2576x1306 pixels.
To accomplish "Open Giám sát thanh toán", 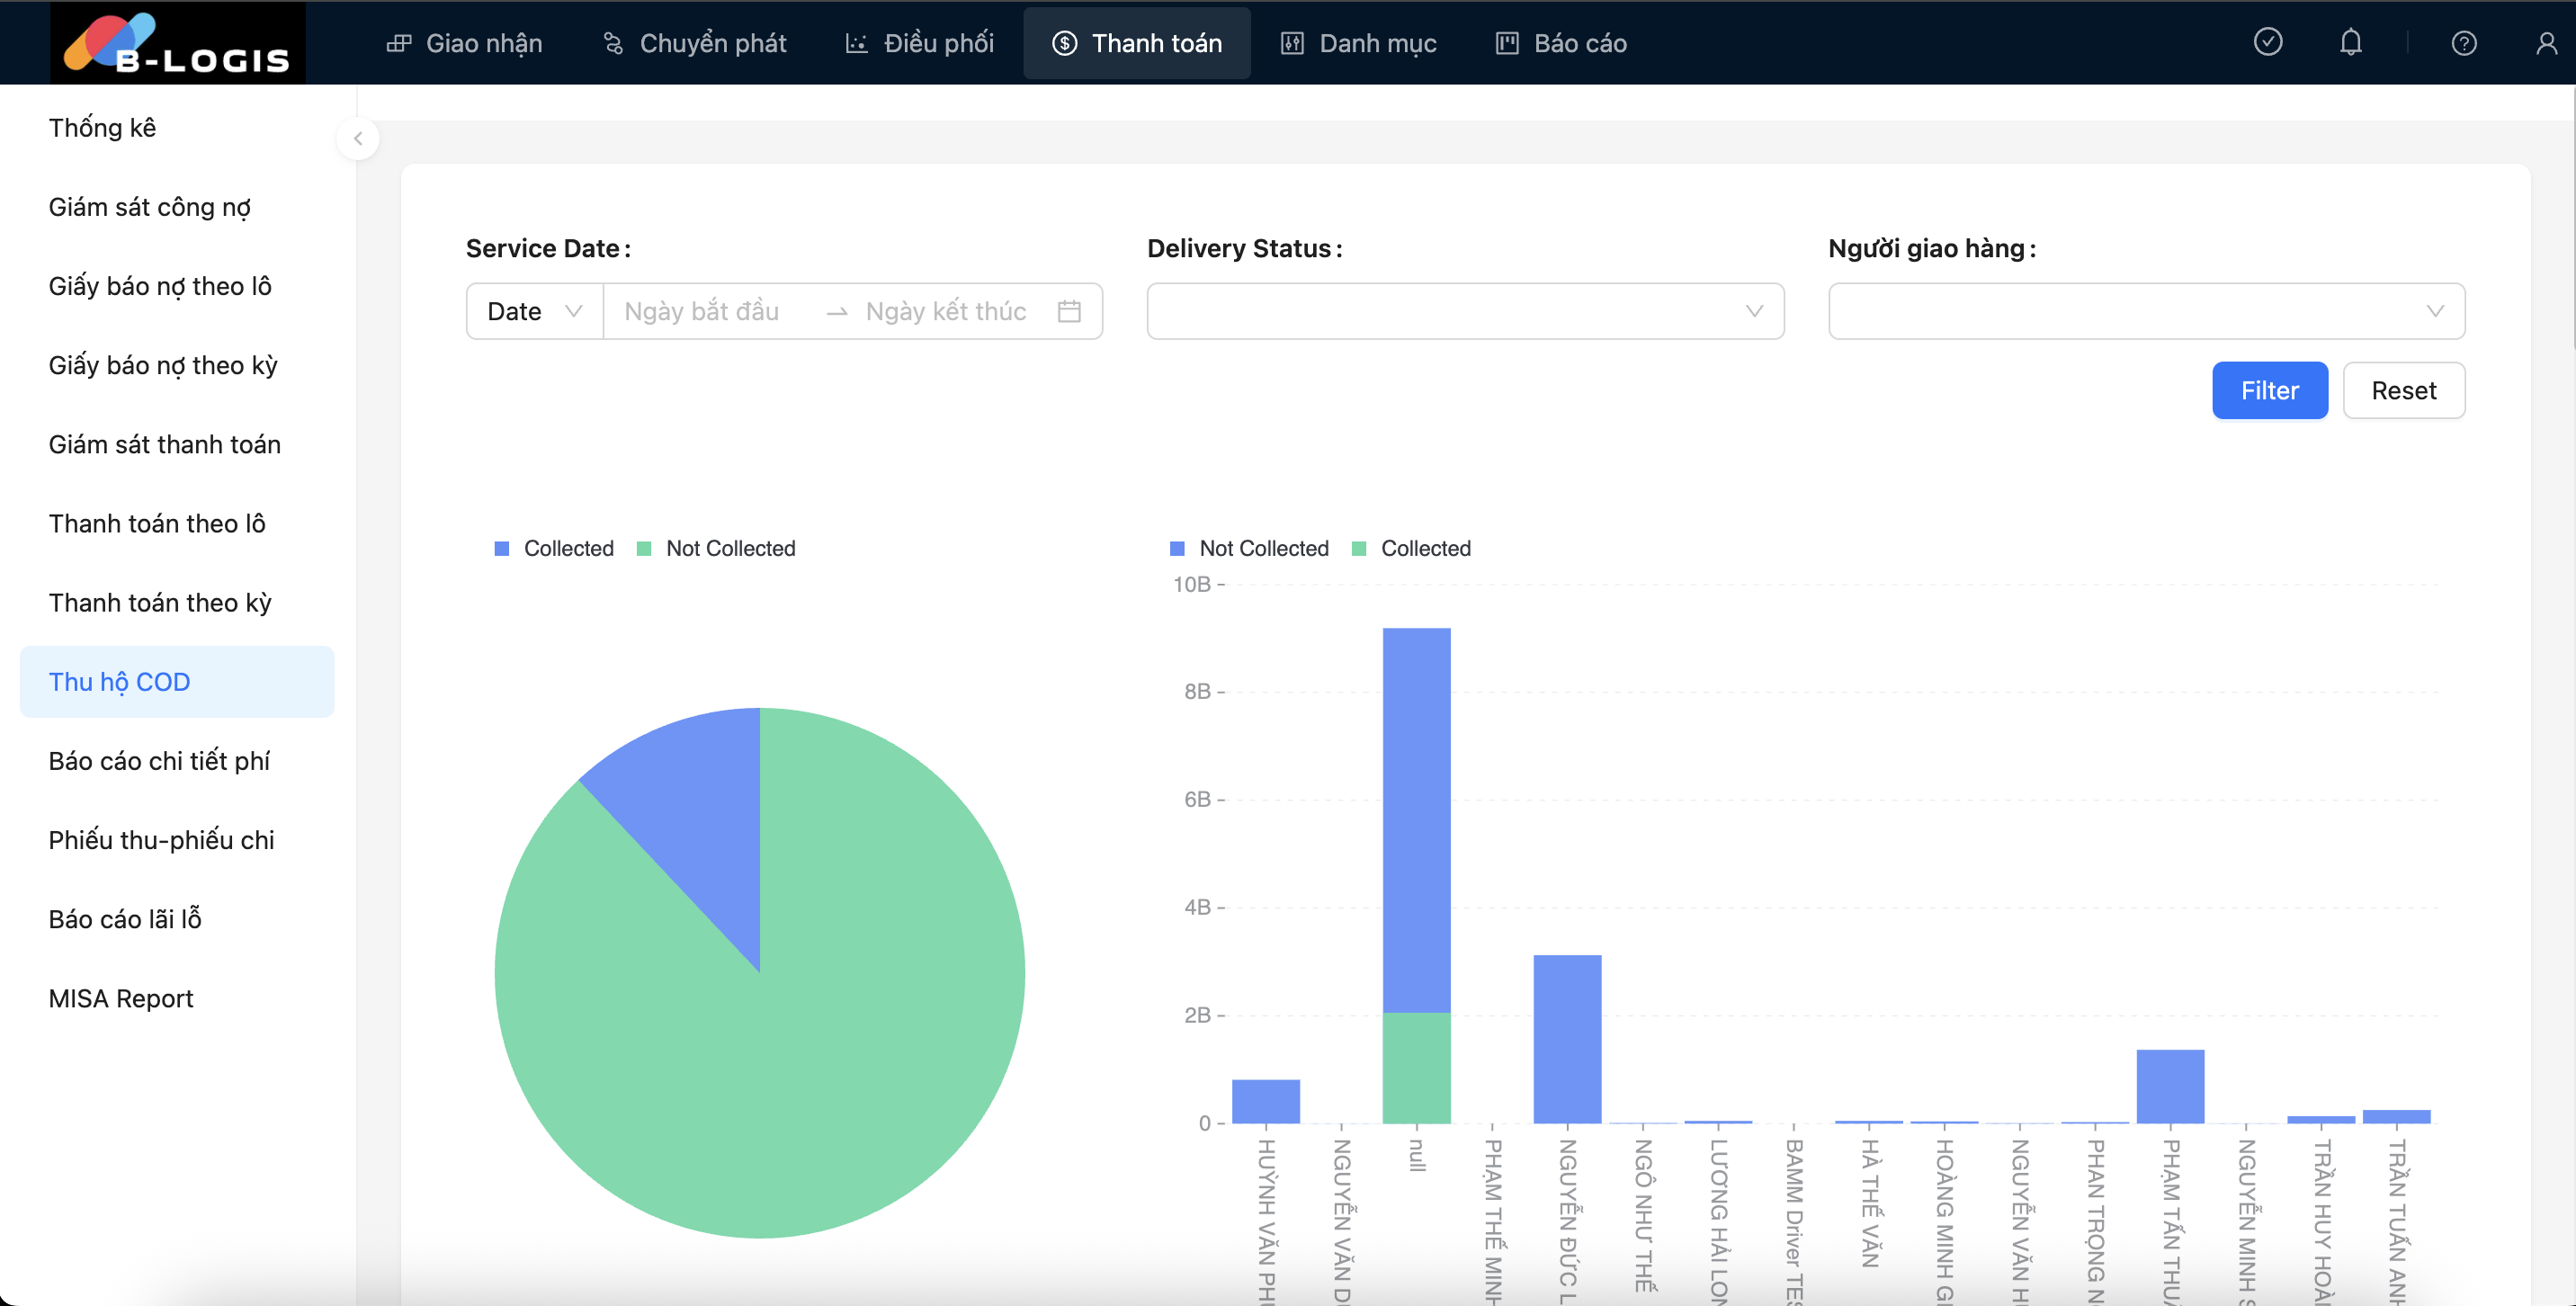I will [x=177, y=444].
